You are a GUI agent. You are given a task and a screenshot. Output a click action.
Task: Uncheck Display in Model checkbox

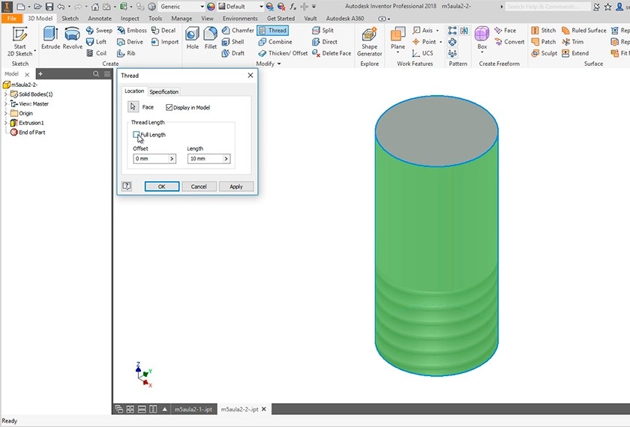click(x=169, y=107)
